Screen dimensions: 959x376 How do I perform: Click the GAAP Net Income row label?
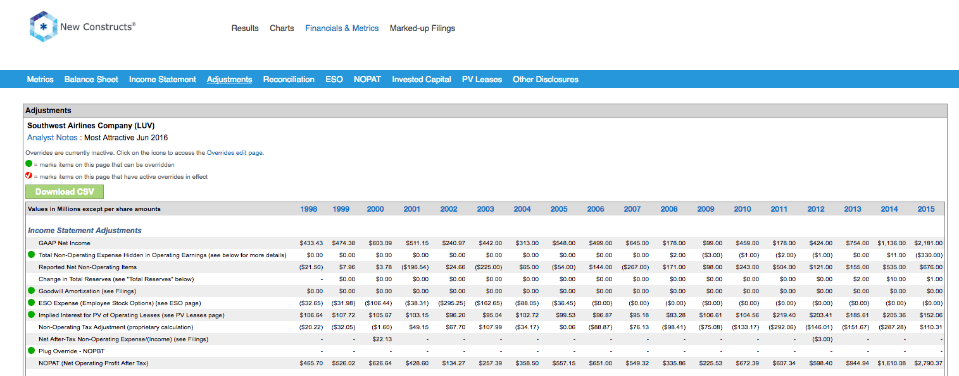[65, 243]
